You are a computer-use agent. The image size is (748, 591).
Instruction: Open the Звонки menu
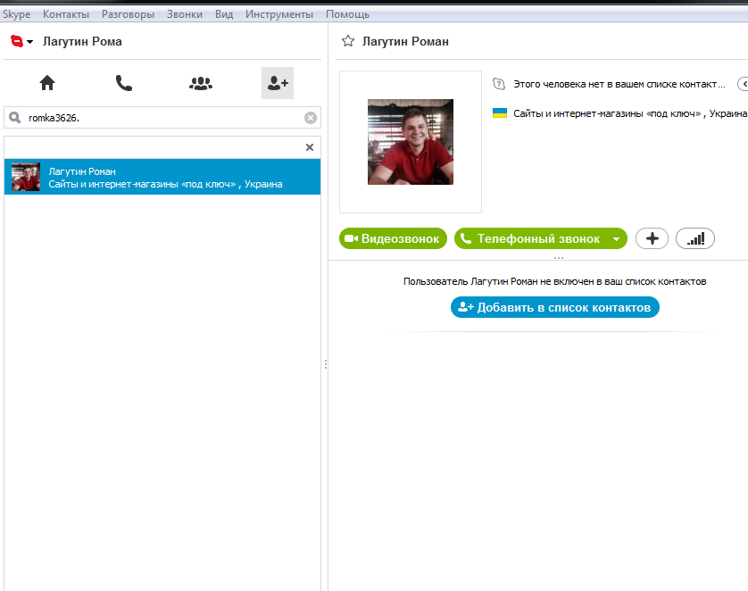(x=184, y=14)
